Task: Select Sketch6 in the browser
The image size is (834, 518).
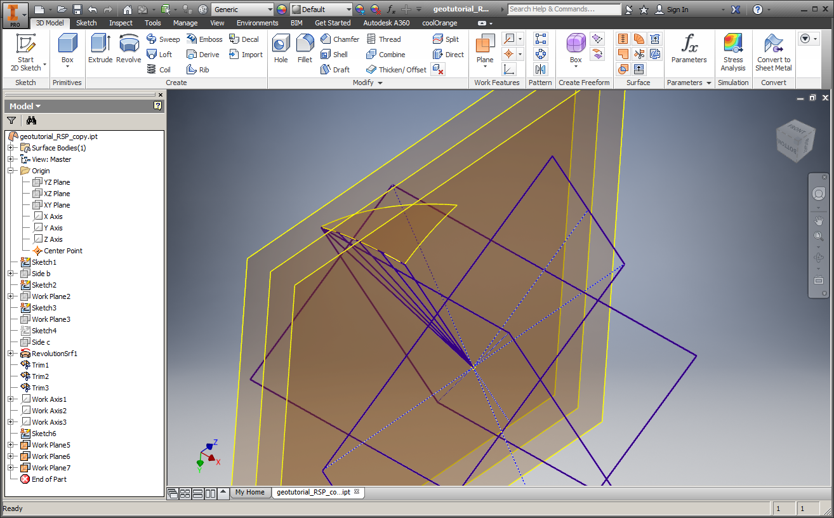Action: coord(39,434)
